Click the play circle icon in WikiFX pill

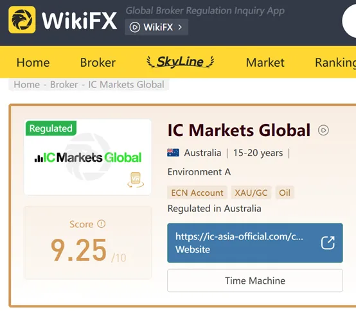click(x=135, y=27)
